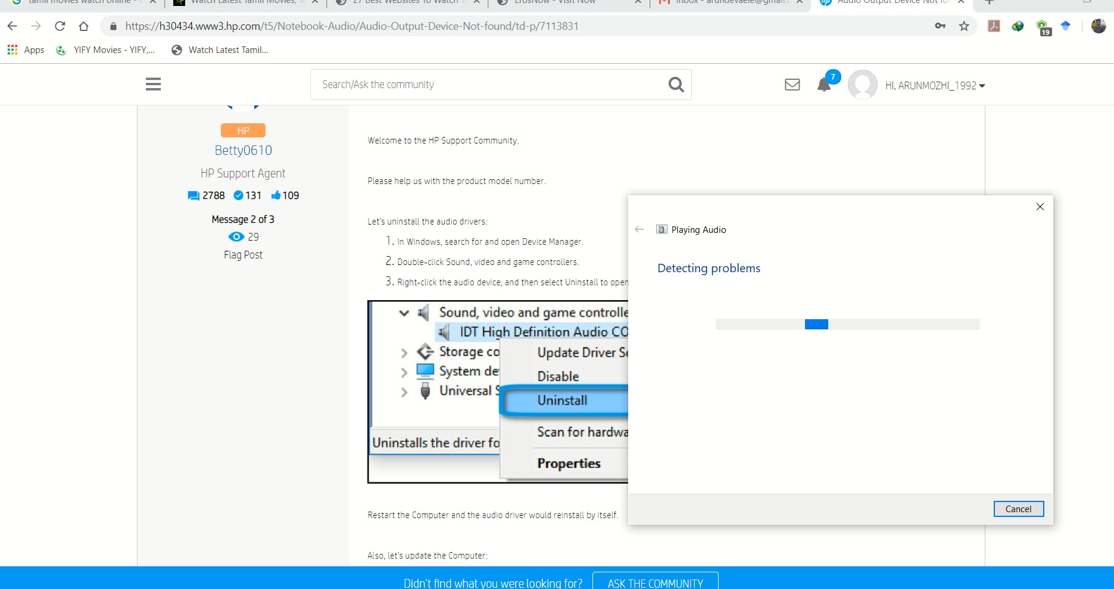Viewport: 1114px width, 589px height.
Task: Click the orange HP rank badge
Action: click(x=243, y=130)
